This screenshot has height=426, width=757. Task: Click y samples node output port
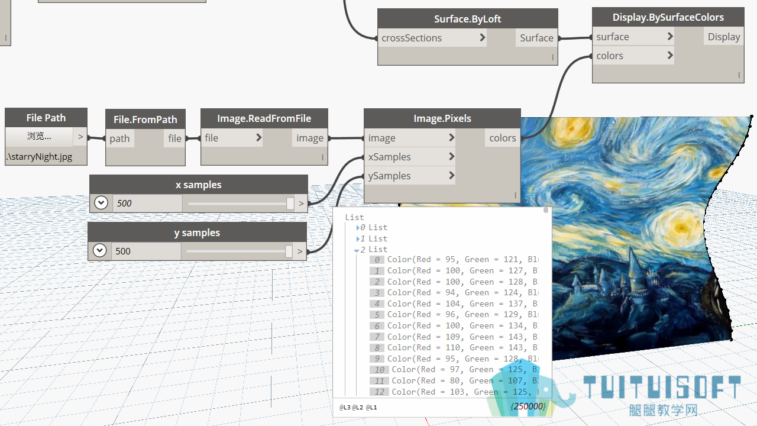click(300, 251)
